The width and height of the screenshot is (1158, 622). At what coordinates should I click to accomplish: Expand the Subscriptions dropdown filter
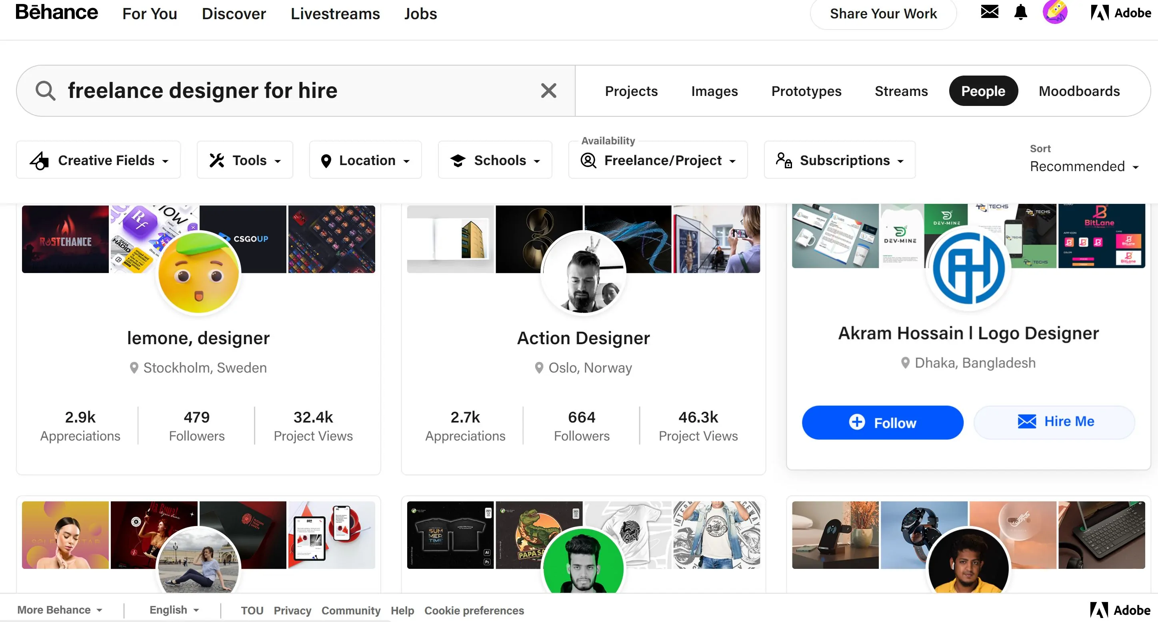point(838,160)
